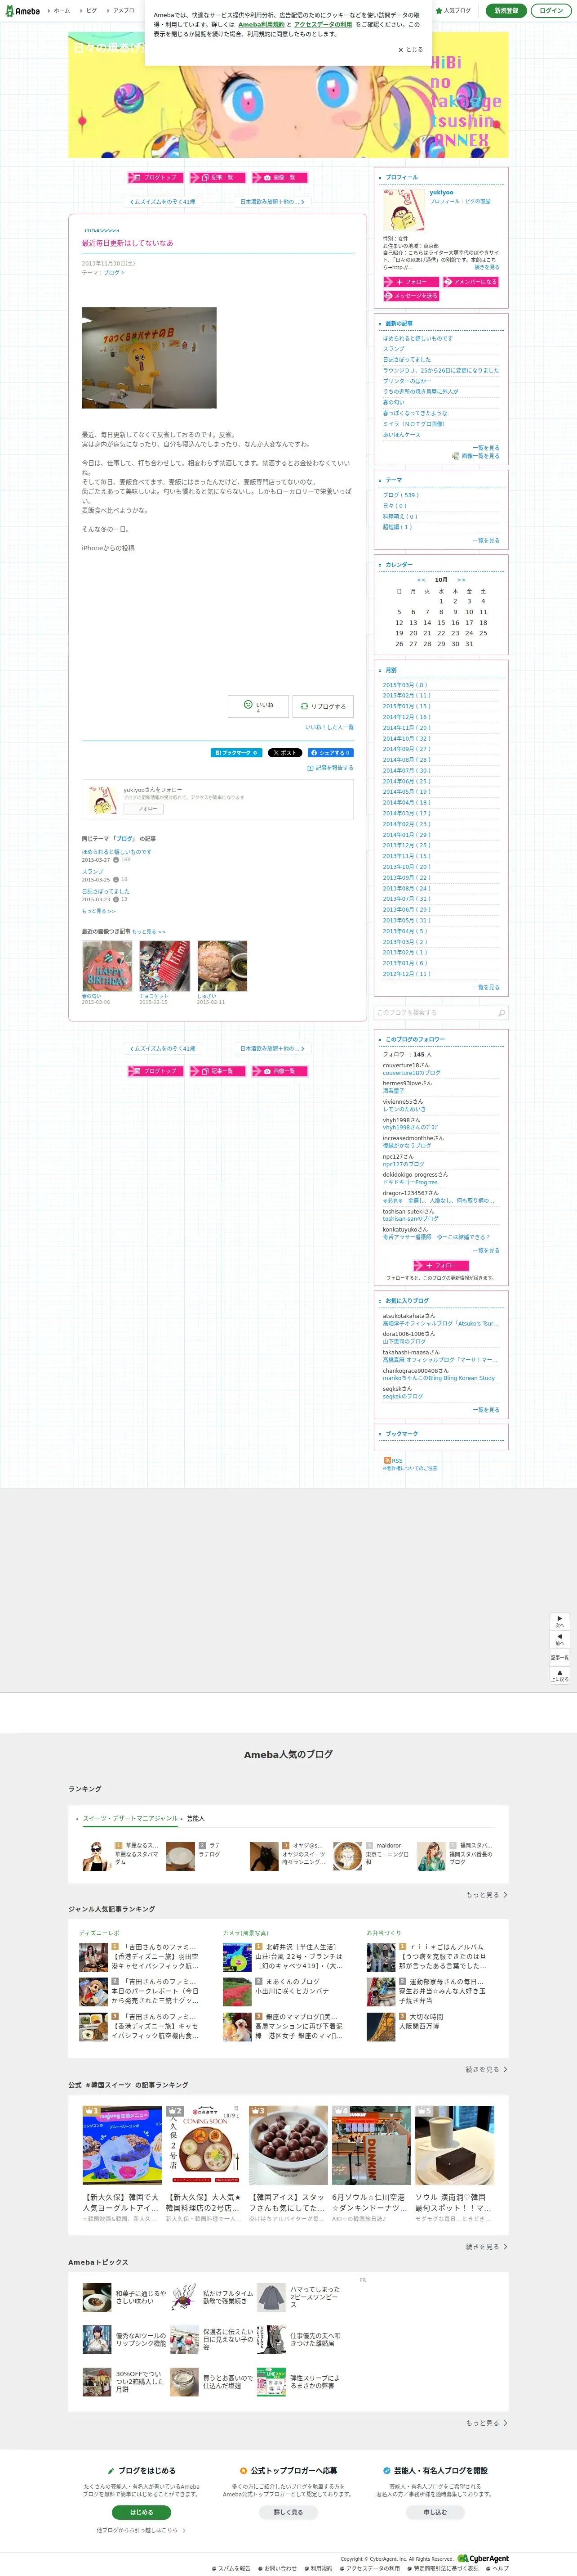Open the プリンターのばかー article link
This screenshot has height=2576, width=577.
(407, 381)
